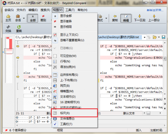Toggle the 全部 show-all toolbar button

33,18
